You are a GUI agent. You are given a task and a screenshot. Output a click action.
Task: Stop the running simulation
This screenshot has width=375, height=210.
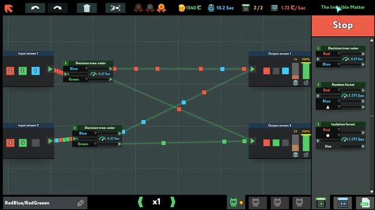point(343,26)
